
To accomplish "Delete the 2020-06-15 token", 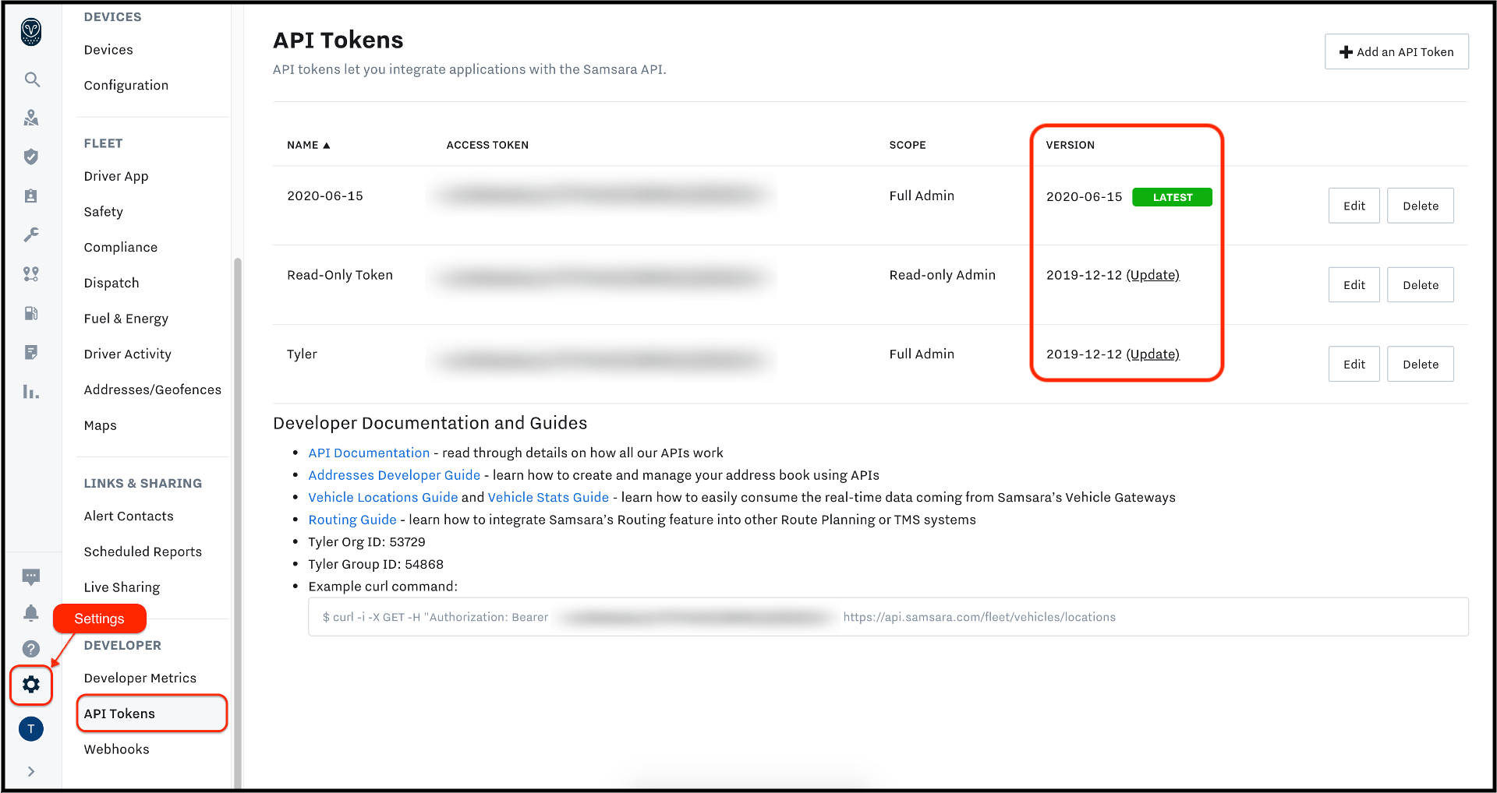I will (1421, 206).
